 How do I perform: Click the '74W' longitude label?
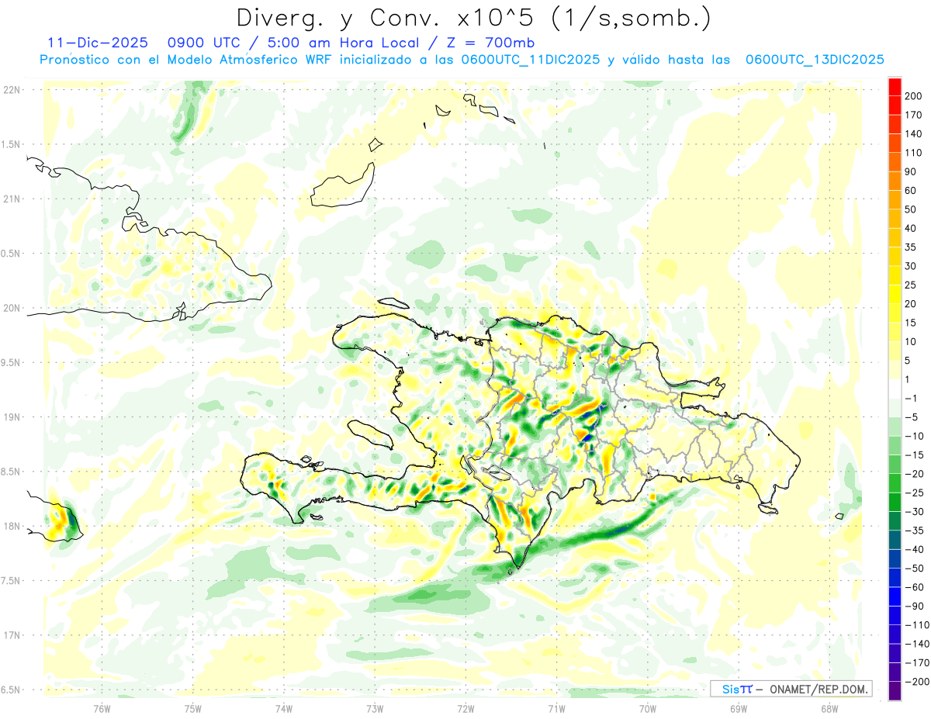coord(284,709)
